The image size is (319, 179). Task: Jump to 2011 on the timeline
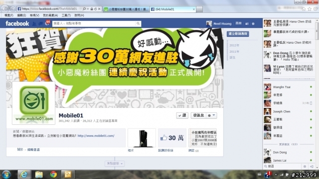tap(234, 52)
